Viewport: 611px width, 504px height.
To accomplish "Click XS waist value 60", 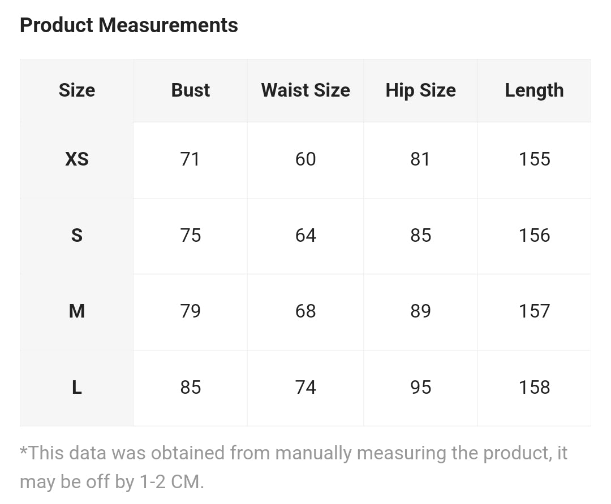I will [x=305, y=159].
